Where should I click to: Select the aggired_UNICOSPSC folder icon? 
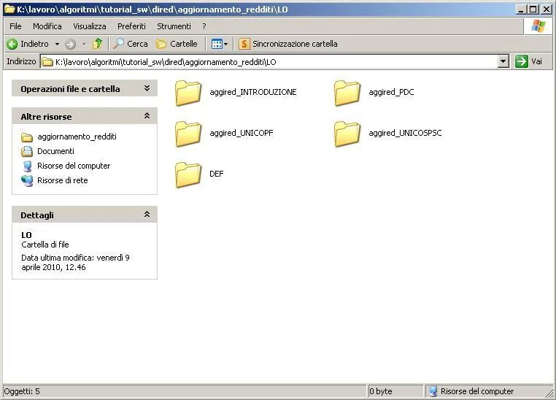click(x=347, y=134)
